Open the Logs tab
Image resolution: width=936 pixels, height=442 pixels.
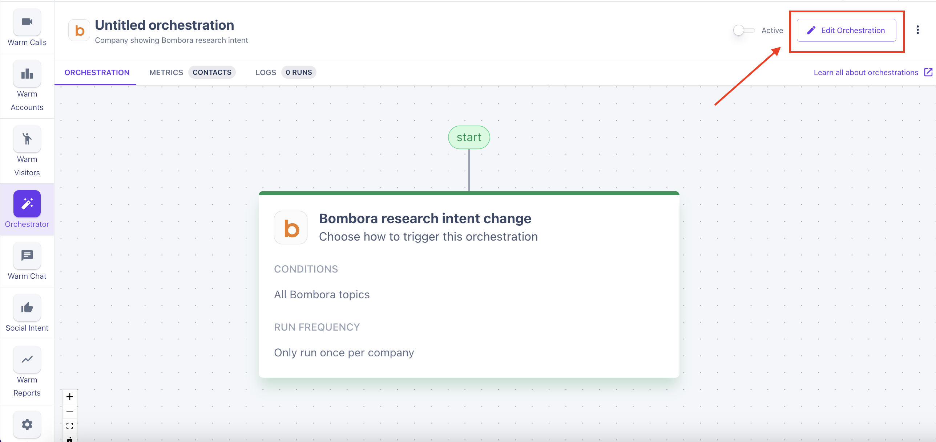(x=266, y=73)
